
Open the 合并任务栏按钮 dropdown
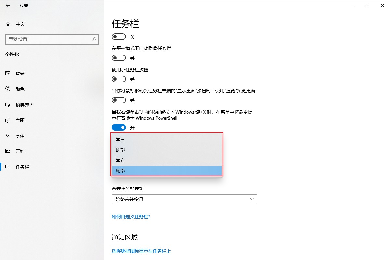[x=184, y=199]
